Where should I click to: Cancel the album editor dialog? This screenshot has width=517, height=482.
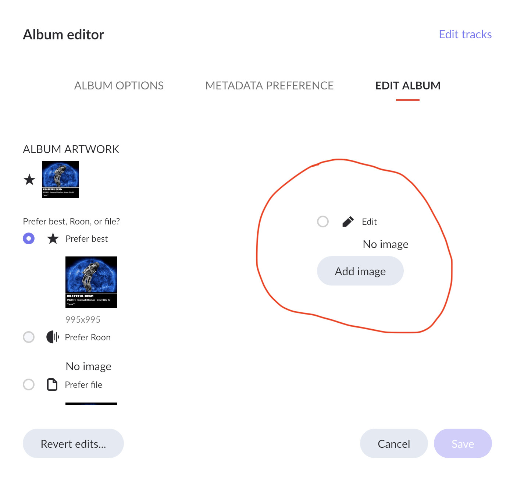click(x=393, y=443)
